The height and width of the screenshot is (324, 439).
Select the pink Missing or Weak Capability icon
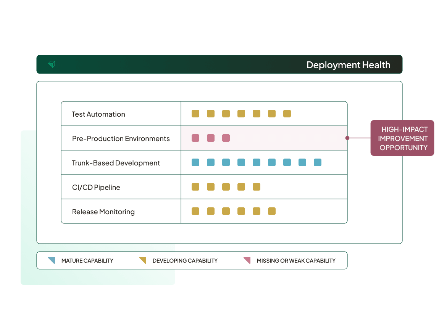click(247, 260)
